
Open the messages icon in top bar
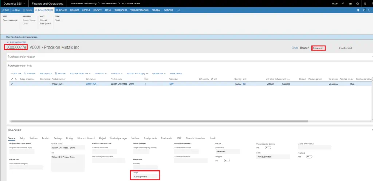coord(350,4)
